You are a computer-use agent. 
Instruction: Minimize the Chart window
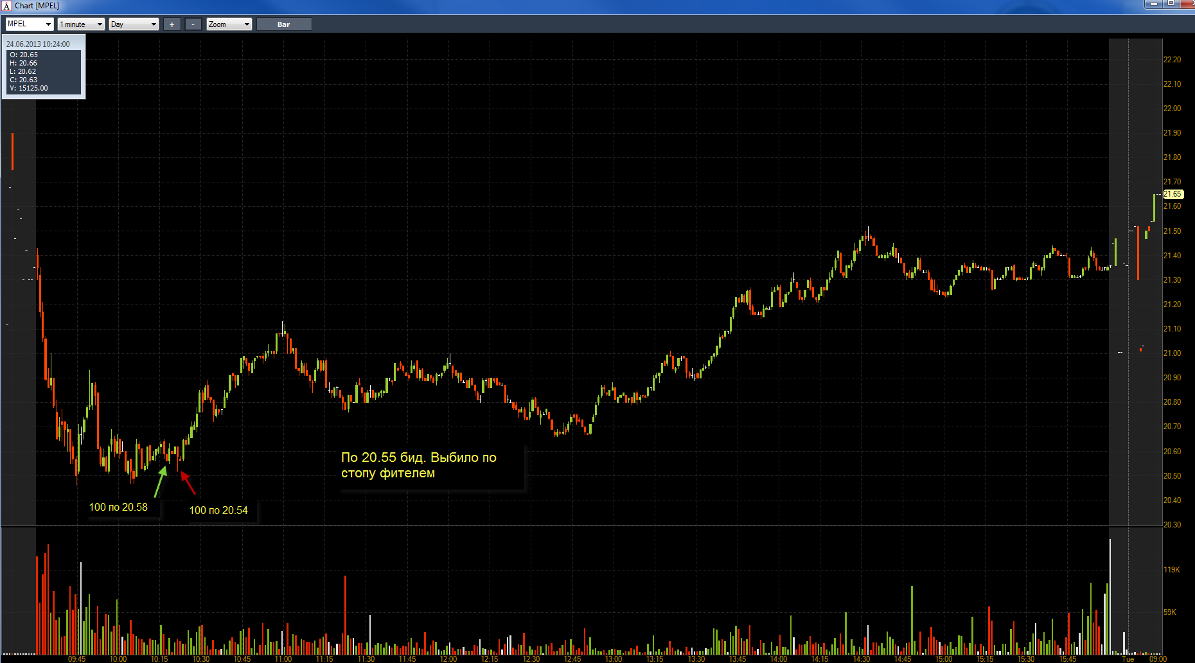point(1153,4)
